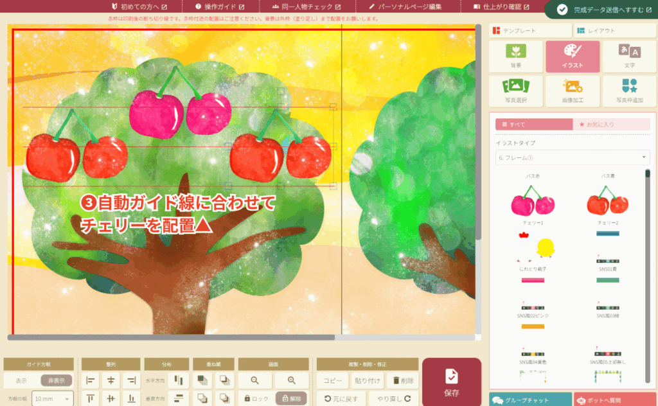Set guide grid to 非表示 (hidden)
The height and width of the screenshot is (406, 658).
57,380
